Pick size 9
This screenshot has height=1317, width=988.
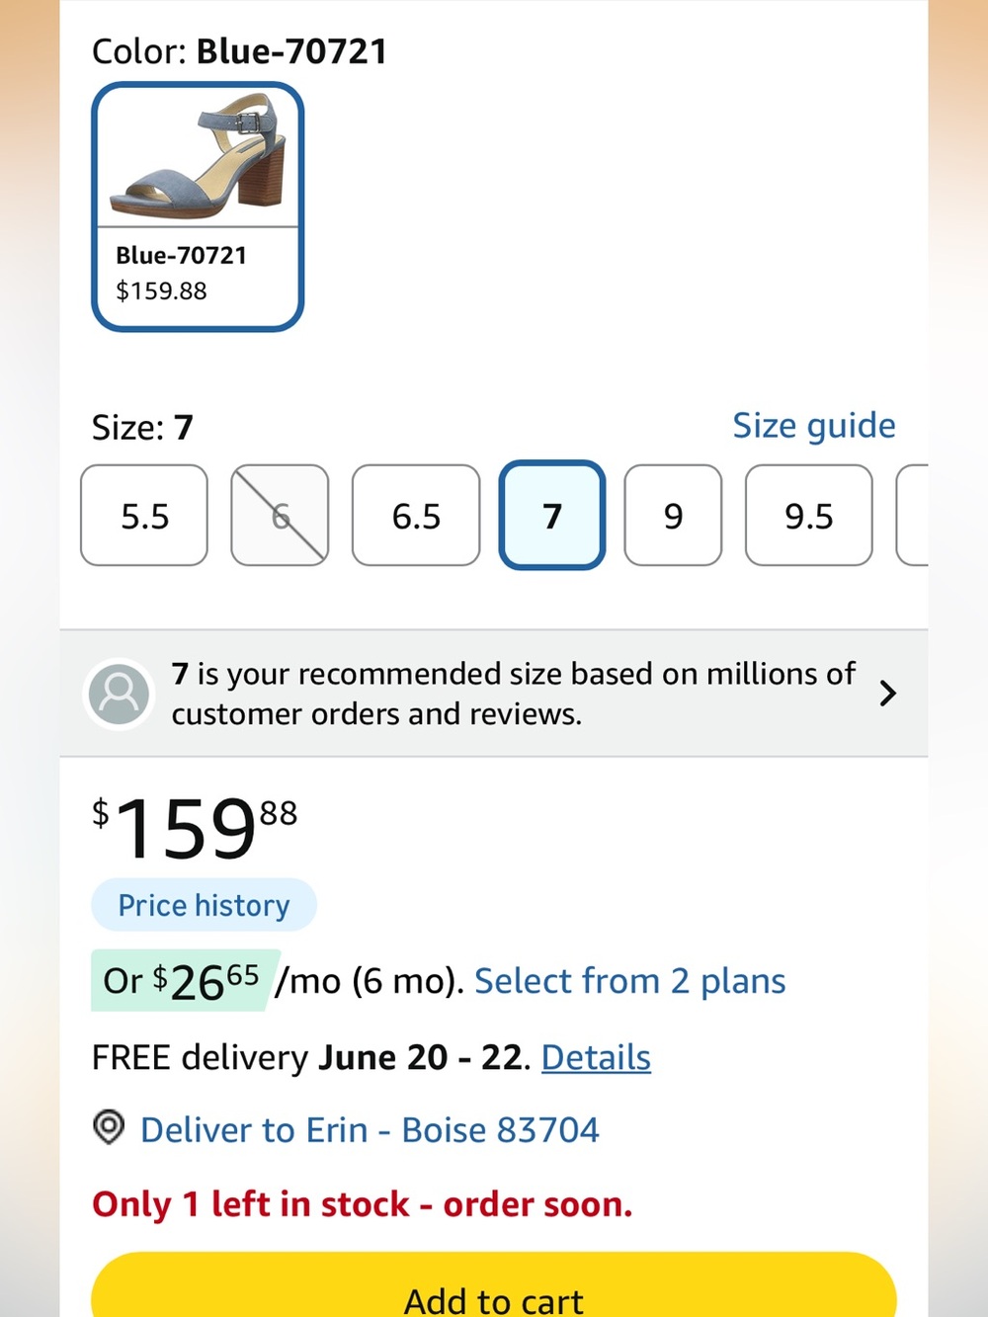pos(673,516)
